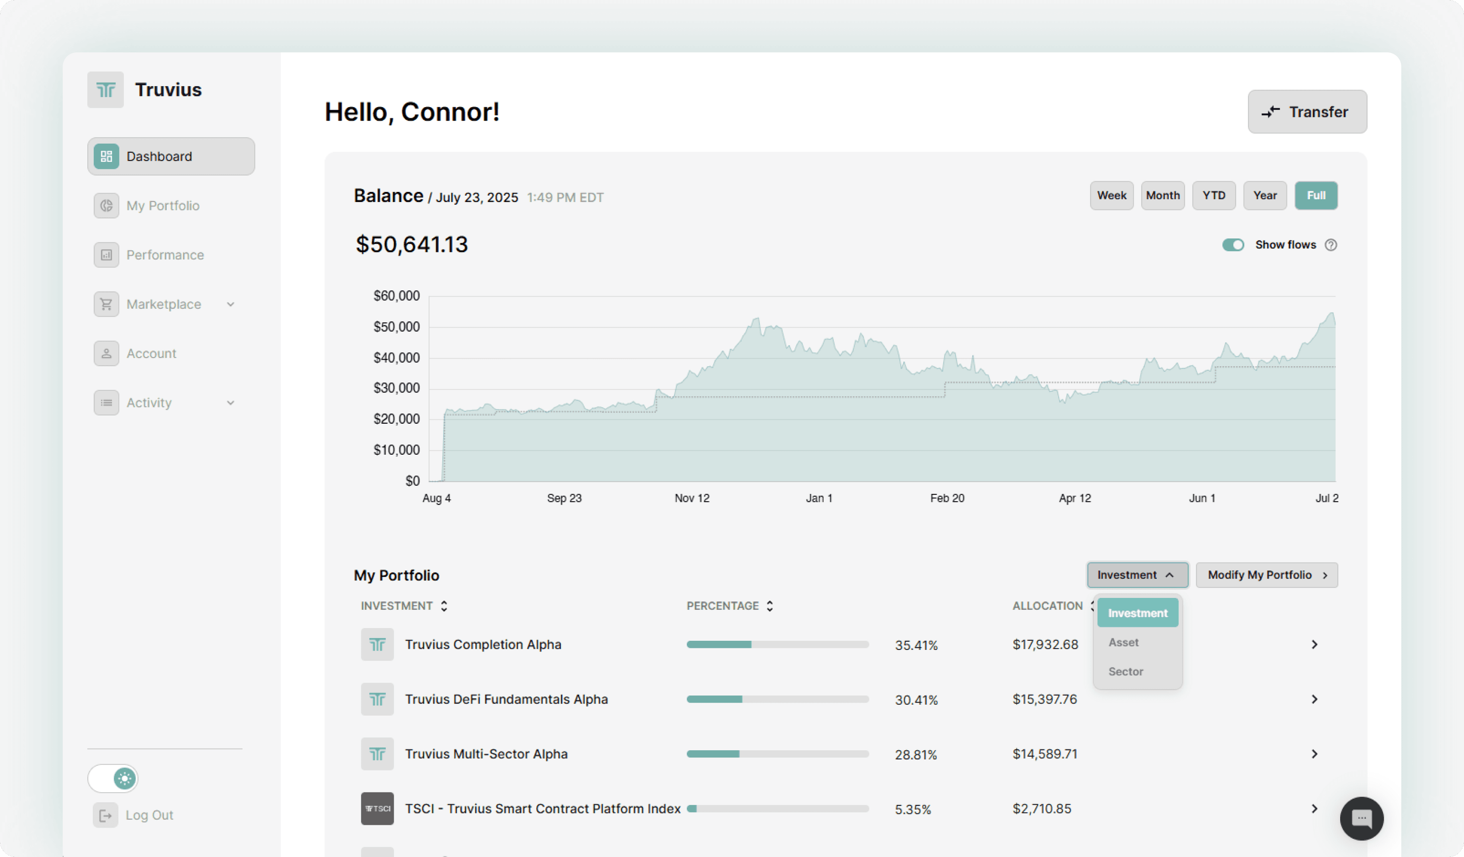Open the Performance page icon
This screenshot has width=1464, height=857.
(106, 255)
